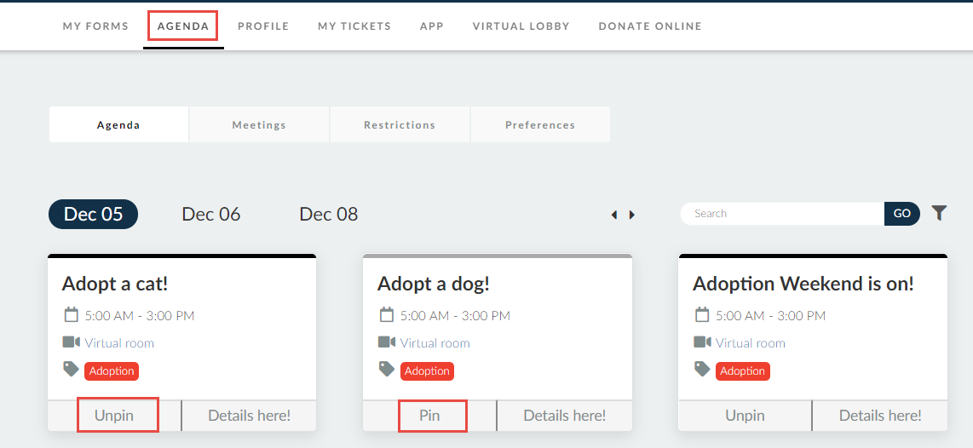Viewport: 973px width, 448px height.
Task: Go to previous dates with left arrow
Action: click(613, 215)
